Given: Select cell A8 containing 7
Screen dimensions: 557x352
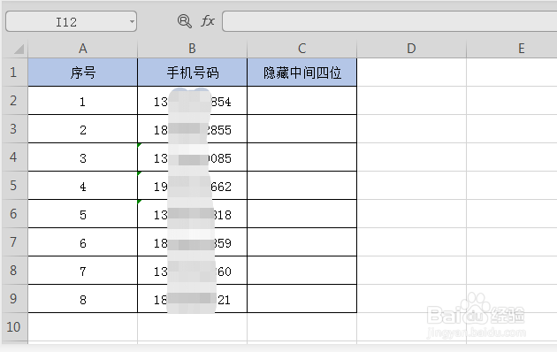Looking at the screenshot, I should [83, 271].
